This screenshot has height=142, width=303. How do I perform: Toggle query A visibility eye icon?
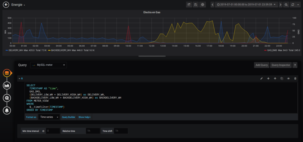tap(288, 78)
